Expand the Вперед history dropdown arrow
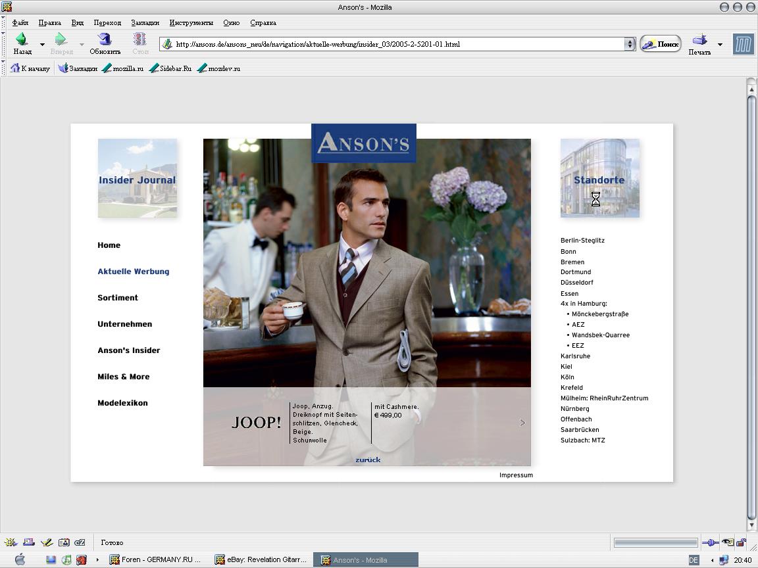Viewport: 758px width, 568px height. [x=81, y=45]
